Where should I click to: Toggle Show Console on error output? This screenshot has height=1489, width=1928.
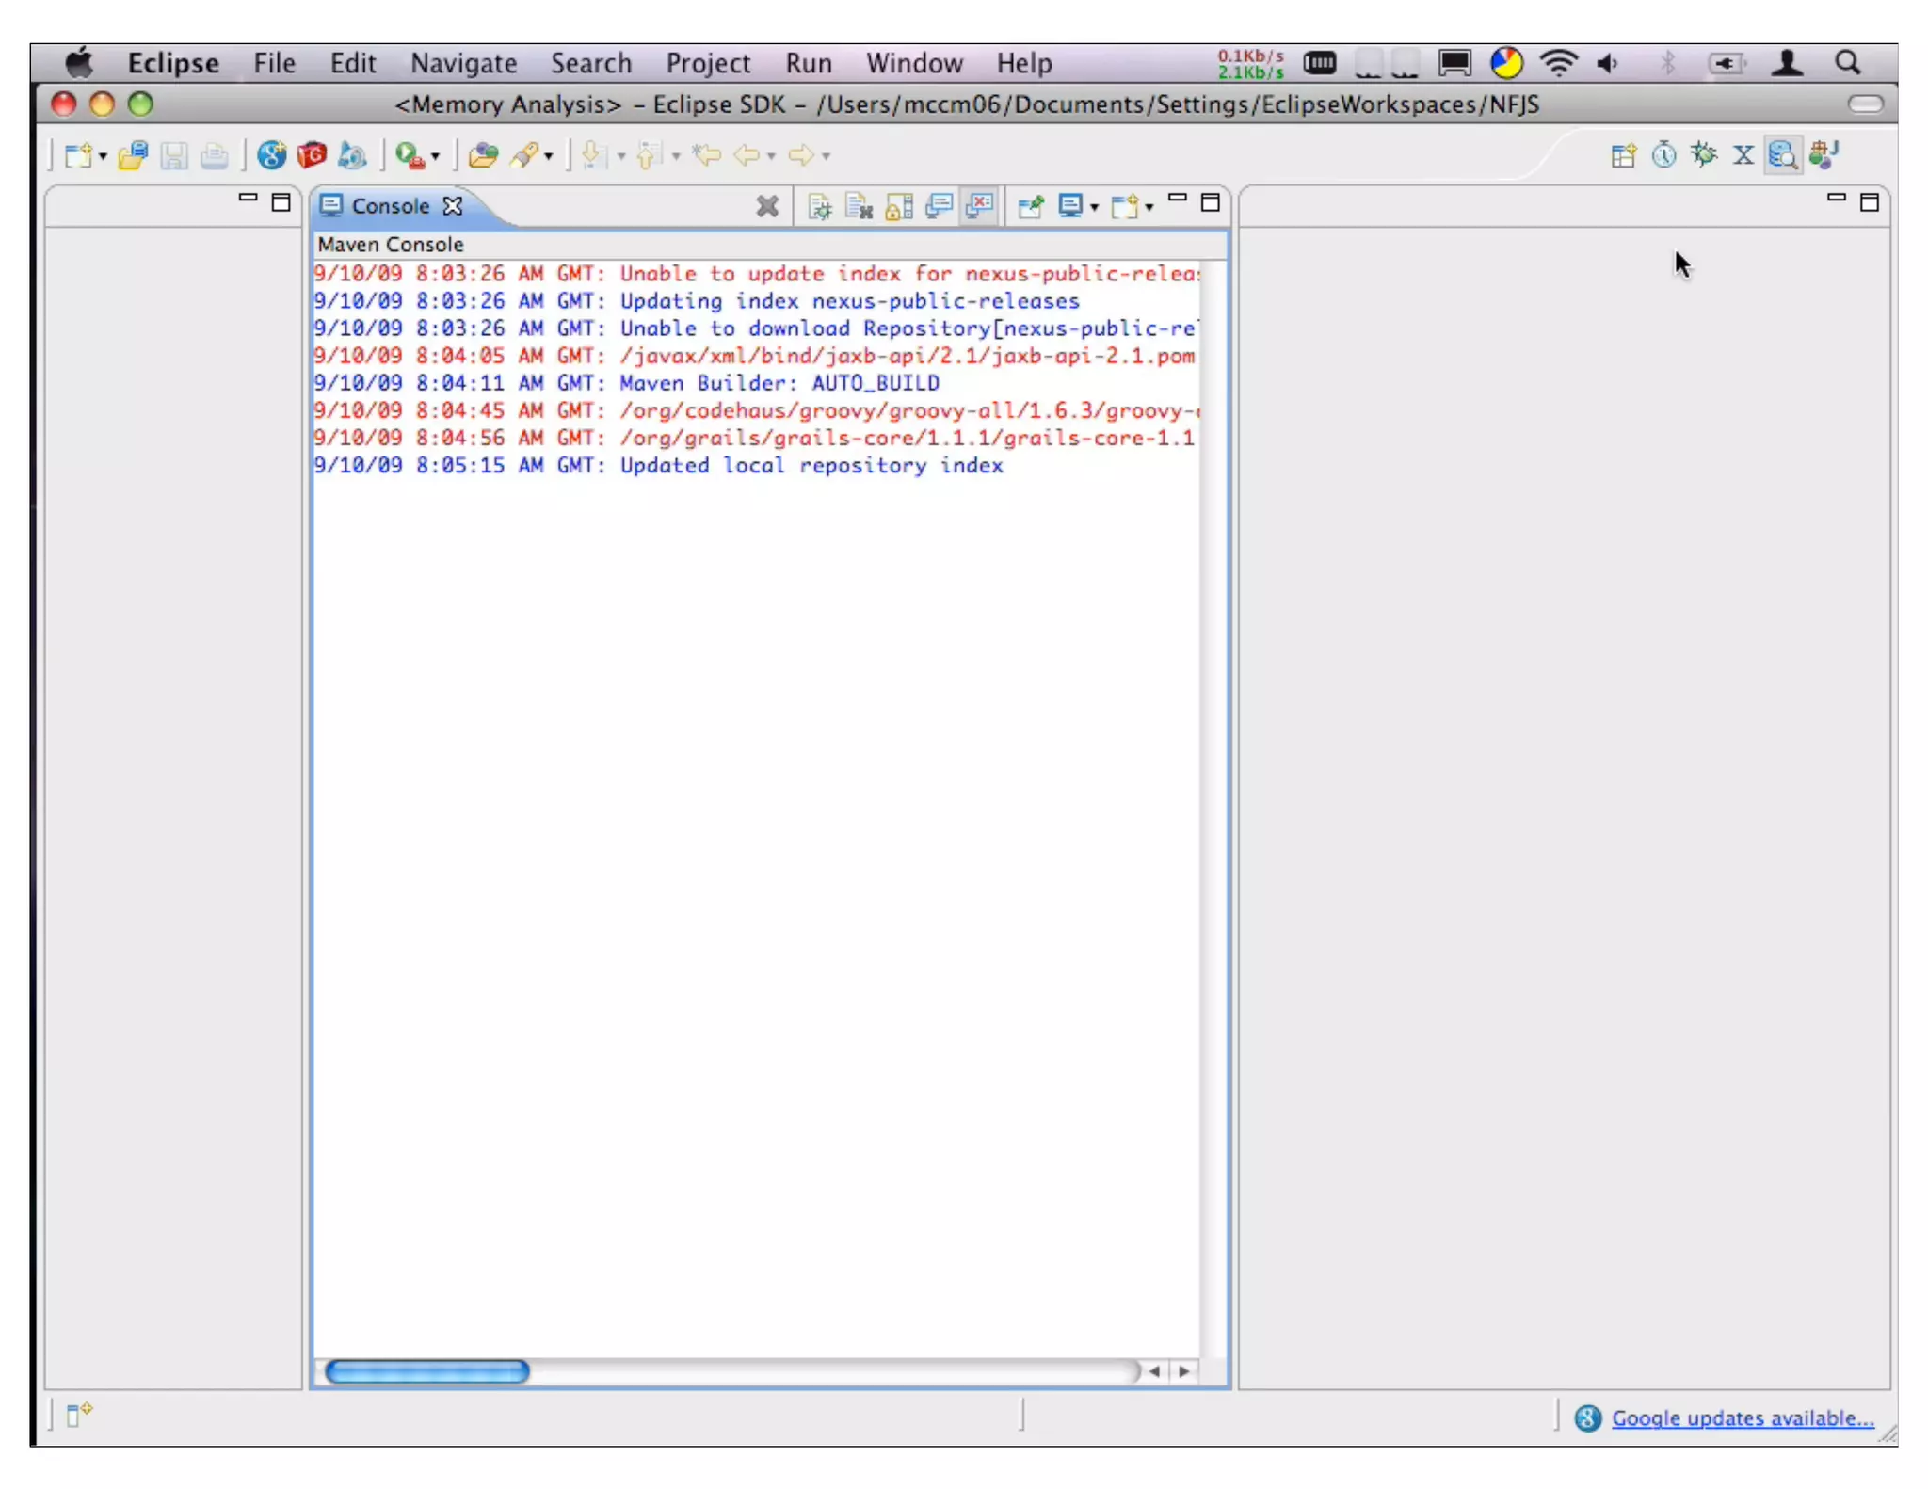click(x=980, y=205)
